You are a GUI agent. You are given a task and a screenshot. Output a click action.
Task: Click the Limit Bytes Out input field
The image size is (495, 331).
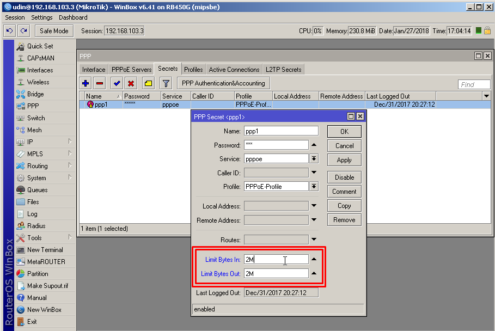[276, 274]
